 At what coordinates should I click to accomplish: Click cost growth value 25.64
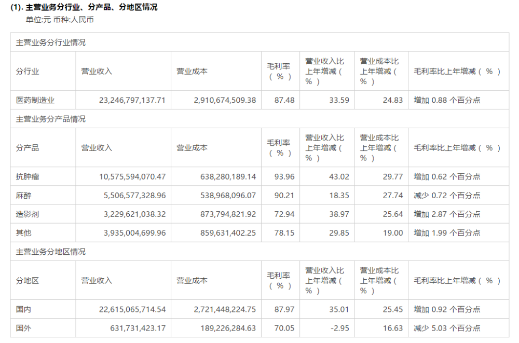click(x=393, y=214)
